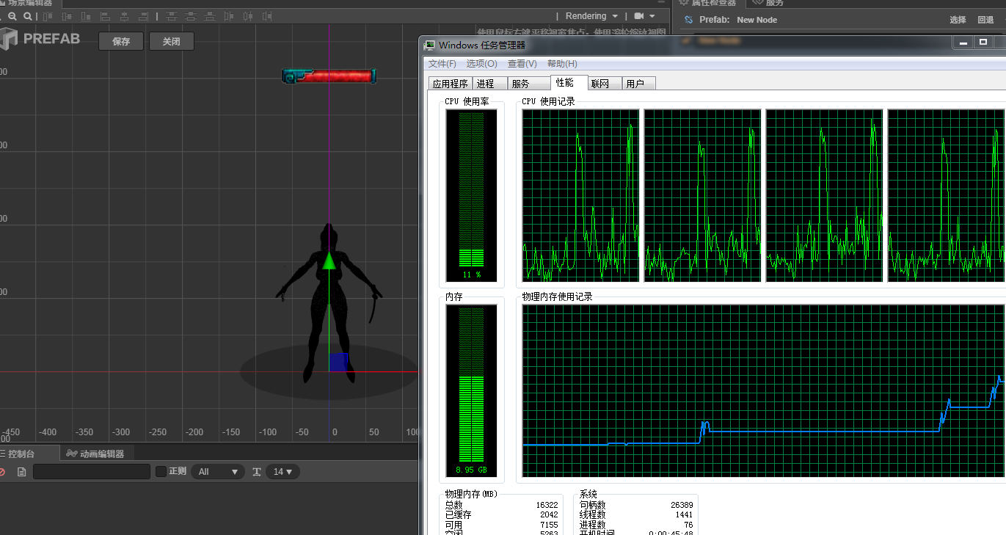Click the 保存 button
The width and height of the screenshot is (1006, 535).
tap(121, 42)
